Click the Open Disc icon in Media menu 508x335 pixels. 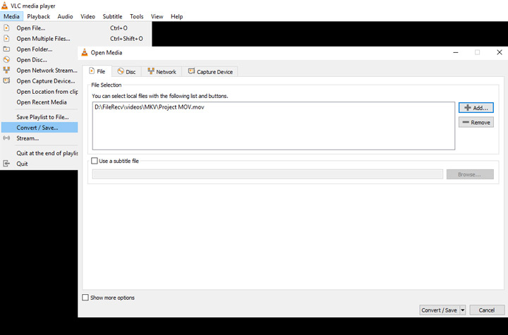(x=6, y=60)
